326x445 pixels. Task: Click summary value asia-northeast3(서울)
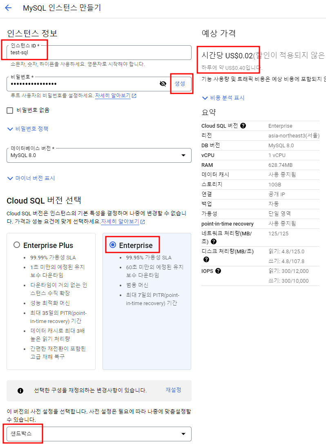294,136
